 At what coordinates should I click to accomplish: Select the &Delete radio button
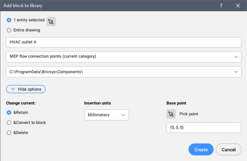click(9, 133)
